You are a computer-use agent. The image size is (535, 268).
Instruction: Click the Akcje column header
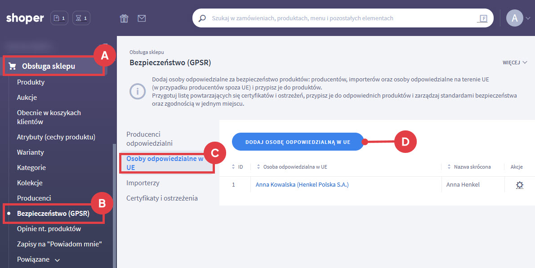(517, 167)
